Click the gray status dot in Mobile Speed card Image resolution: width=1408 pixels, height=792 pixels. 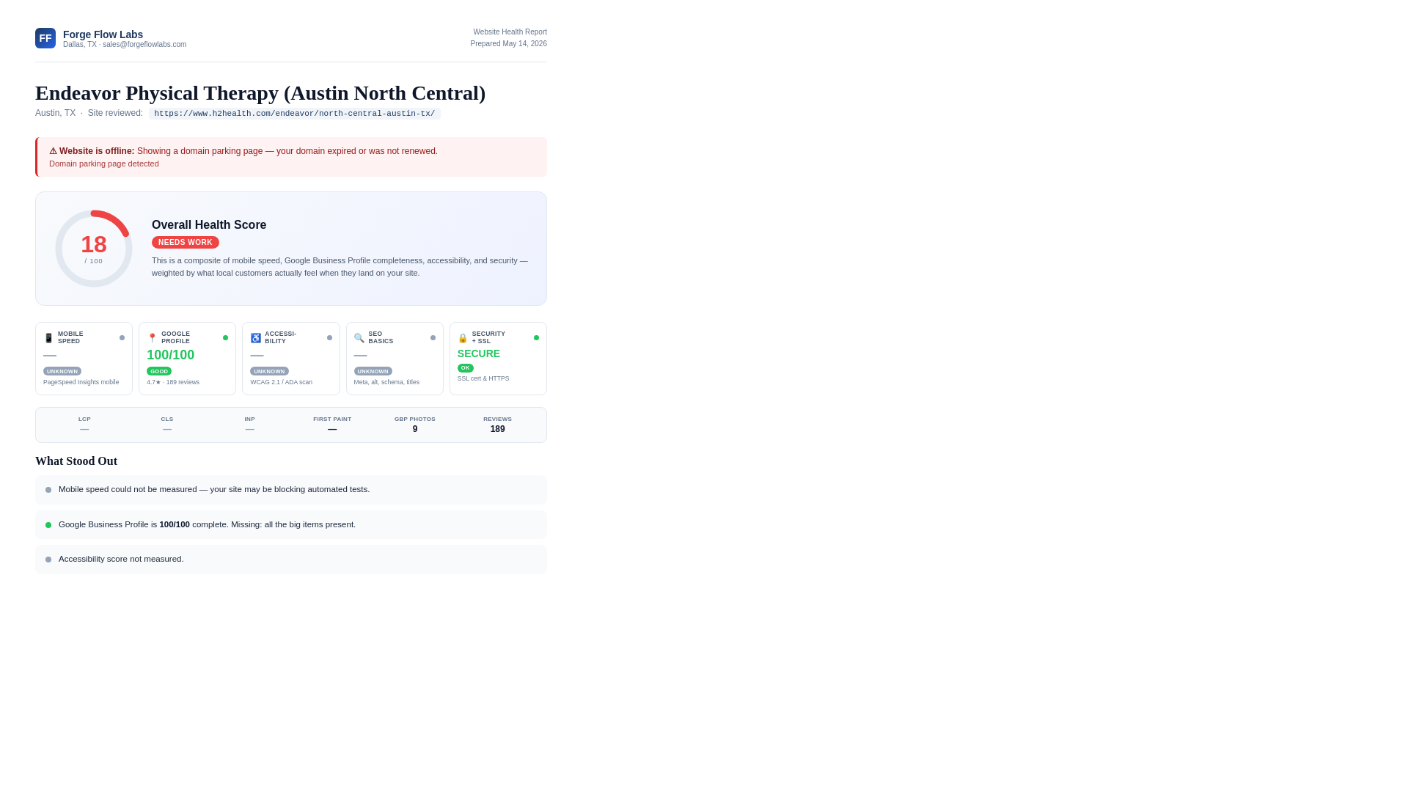(122, 338)
